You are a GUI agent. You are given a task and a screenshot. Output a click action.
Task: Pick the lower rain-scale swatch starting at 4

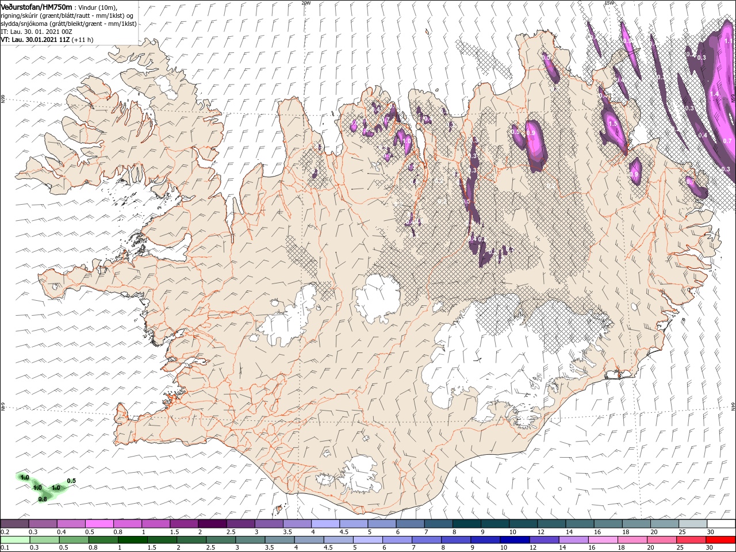308,540
